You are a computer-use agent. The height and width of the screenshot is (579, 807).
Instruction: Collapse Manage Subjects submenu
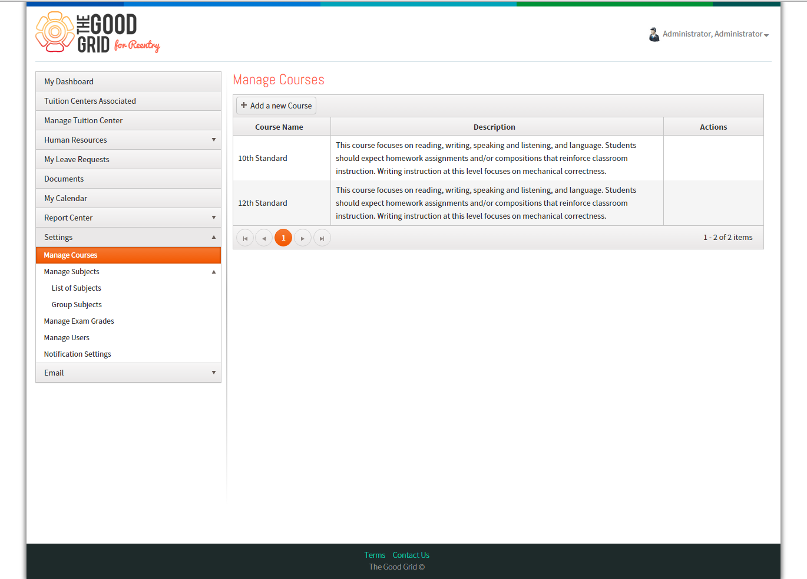point(128,272)
